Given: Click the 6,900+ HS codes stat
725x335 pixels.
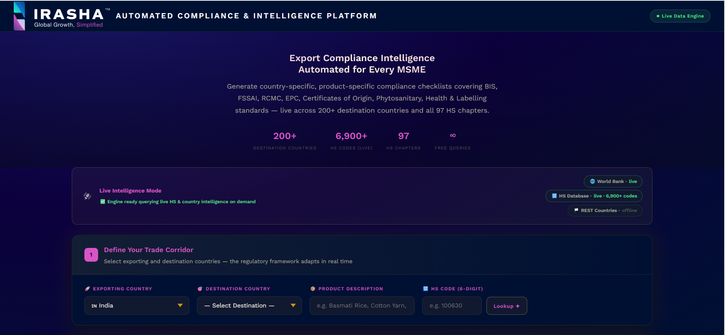Looking at the screenshot, I should [x=351, y=141].
